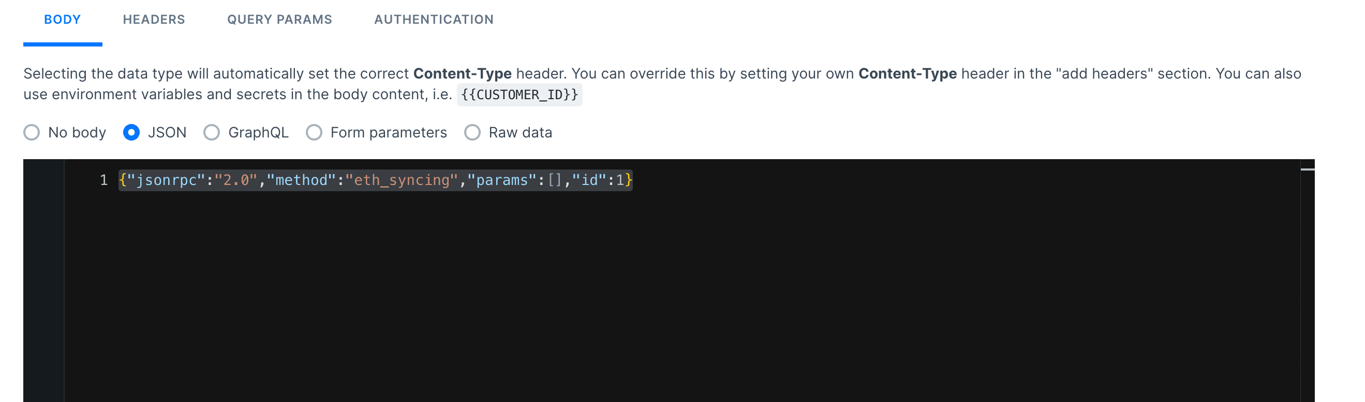Select the No body radio option
This screenshot has width=1365, height=402.
click(32, 132)
